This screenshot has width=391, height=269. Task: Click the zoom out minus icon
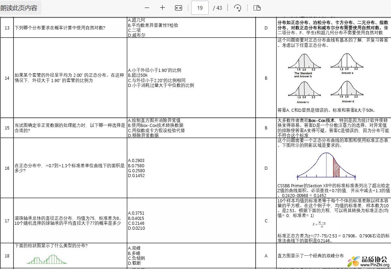147,8
